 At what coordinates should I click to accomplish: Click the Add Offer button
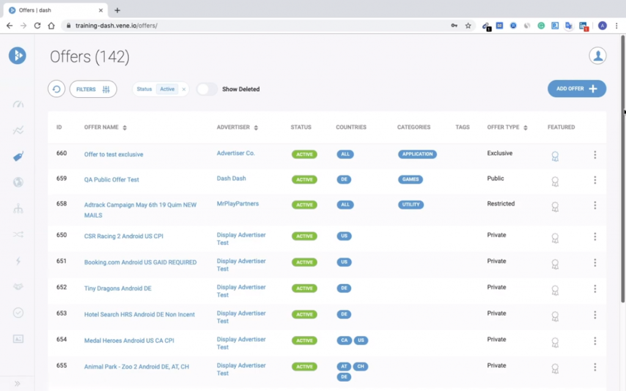(576, 89)
